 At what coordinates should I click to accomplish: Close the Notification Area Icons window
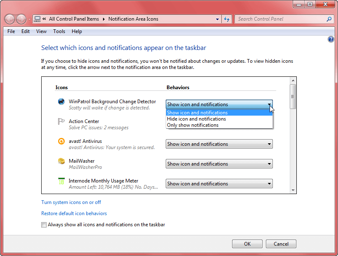click(325, 4)
